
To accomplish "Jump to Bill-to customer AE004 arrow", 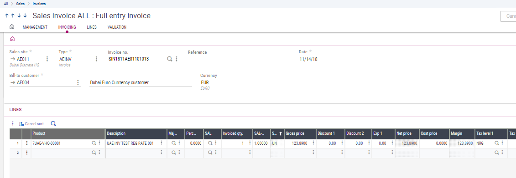I will tap(13, 82).
